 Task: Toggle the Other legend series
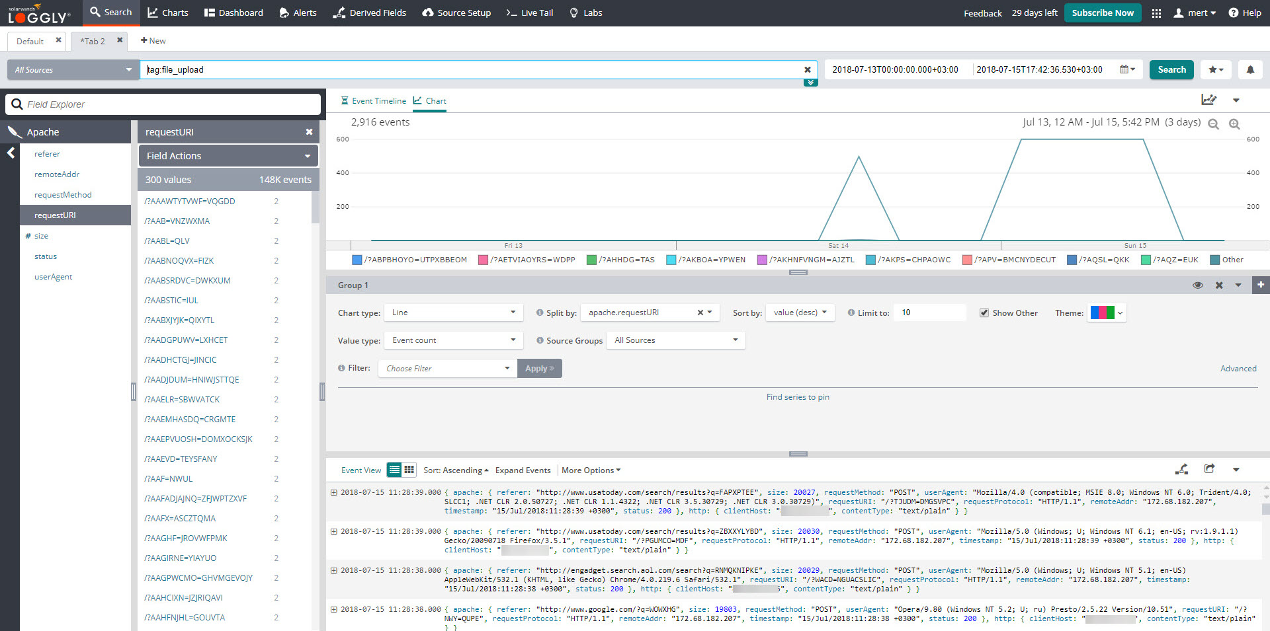point(1226,260)
